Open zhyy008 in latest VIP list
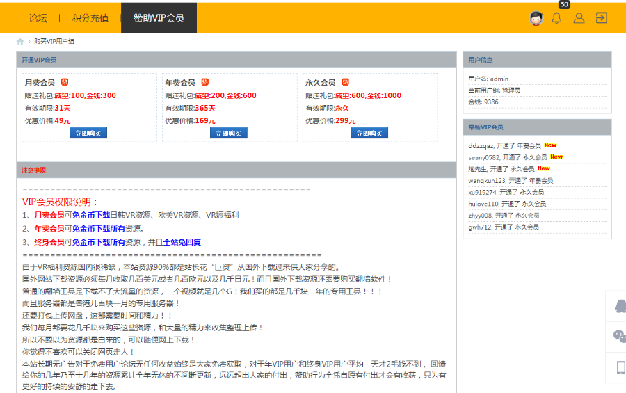 pos(480,215)
